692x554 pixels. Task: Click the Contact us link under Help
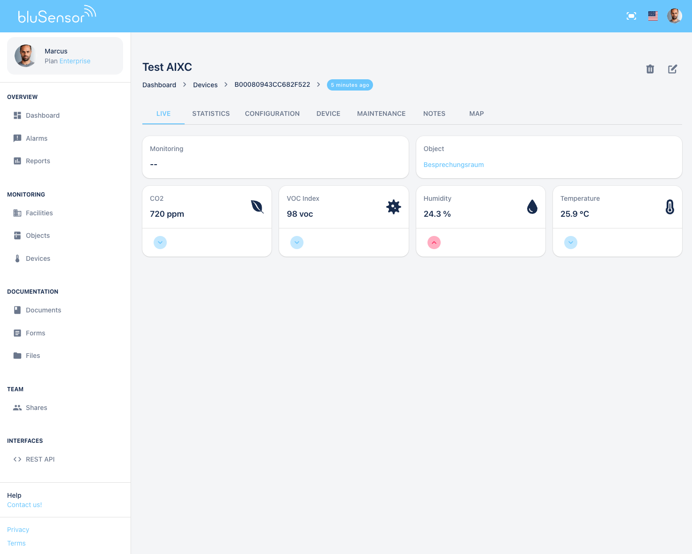24,505
